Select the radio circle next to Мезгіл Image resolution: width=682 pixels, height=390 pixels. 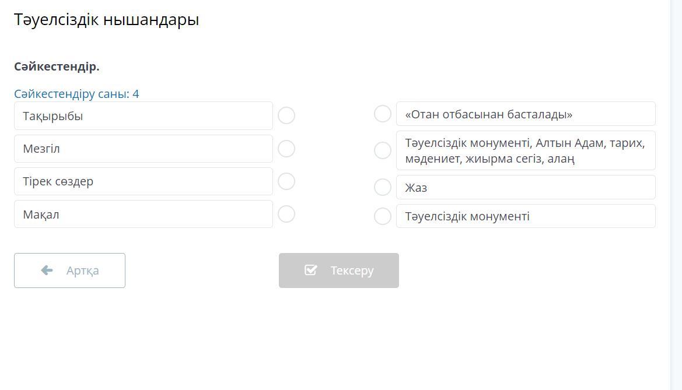(x=286, y=149)
